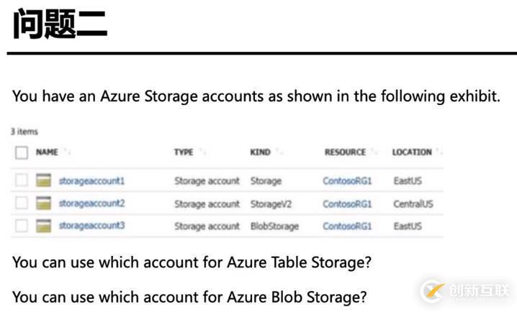
Task: Click the storageaccount3 storage icon
Action: click(43, 226)
